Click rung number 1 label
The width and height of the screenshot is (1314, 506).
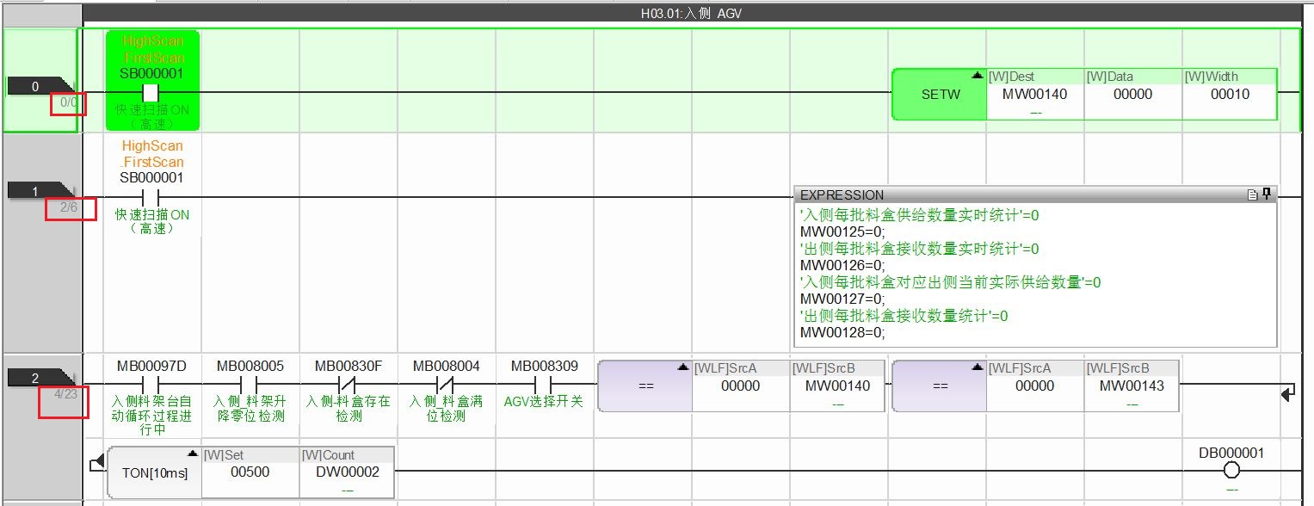point(36,191)
